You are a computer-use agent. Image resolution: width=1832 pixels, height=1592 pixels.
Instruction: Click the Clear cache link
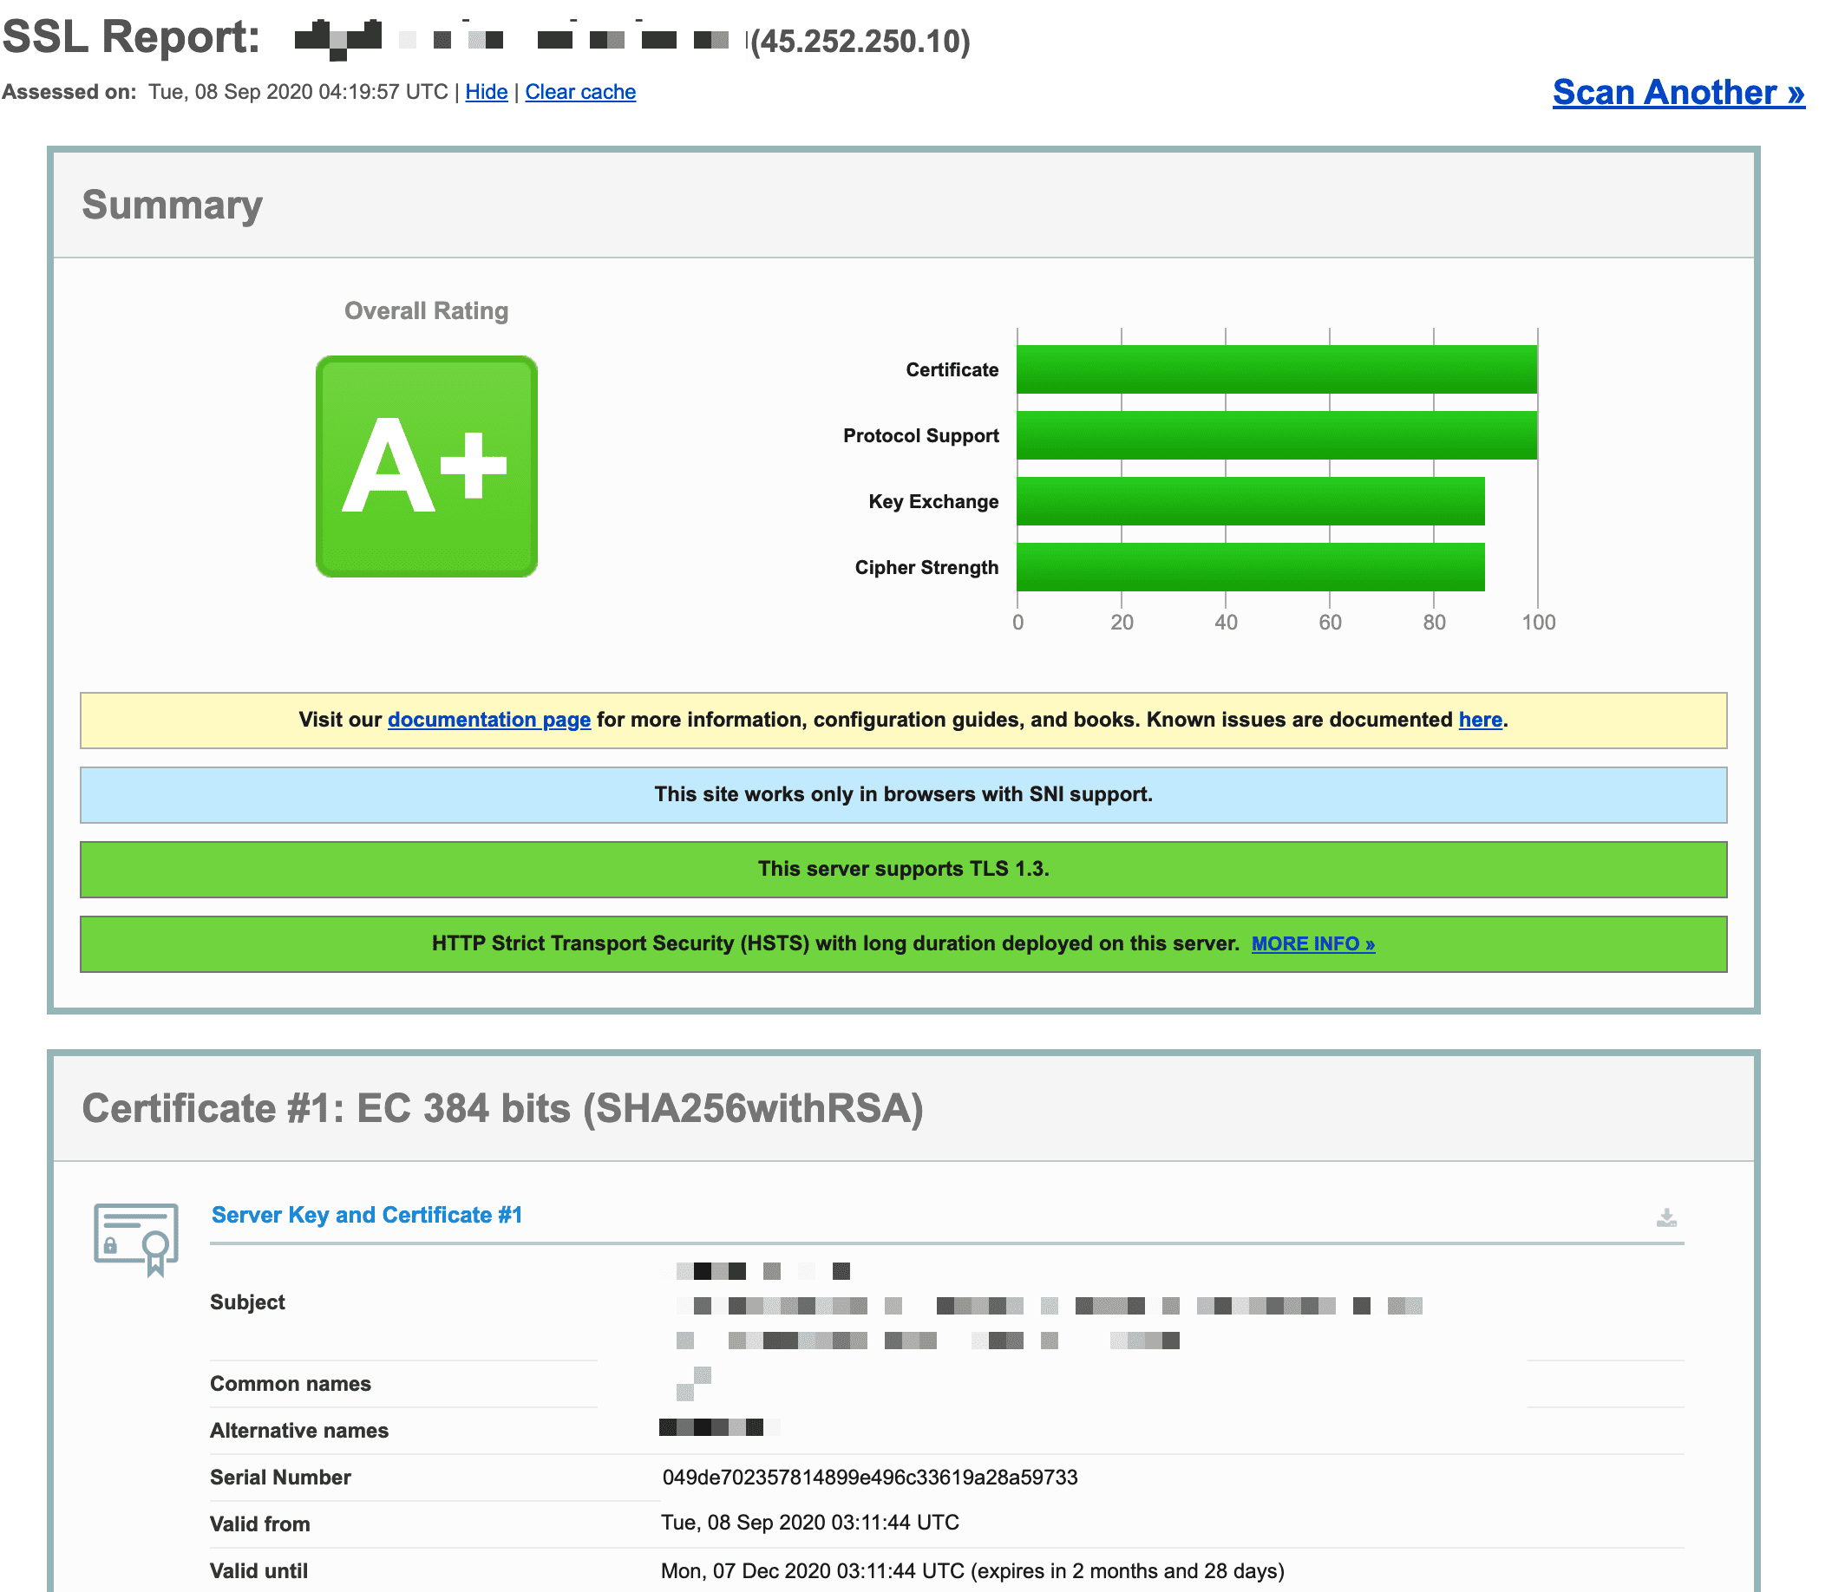(579, 92)
